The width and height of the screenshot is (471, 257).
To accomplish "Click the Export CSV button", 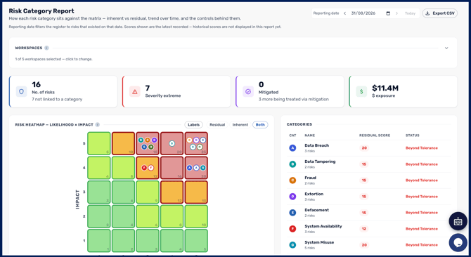I will point(440,13).
